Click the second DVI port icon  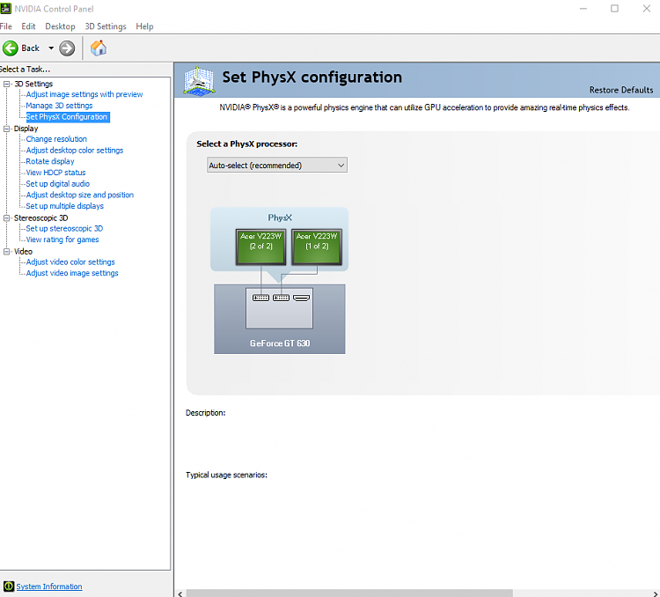(281, 298)
